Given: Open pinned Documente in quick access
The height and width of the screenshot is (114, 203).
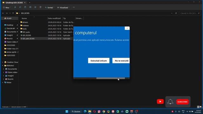Looking at the screenshot, I should [x=11, y=32].
